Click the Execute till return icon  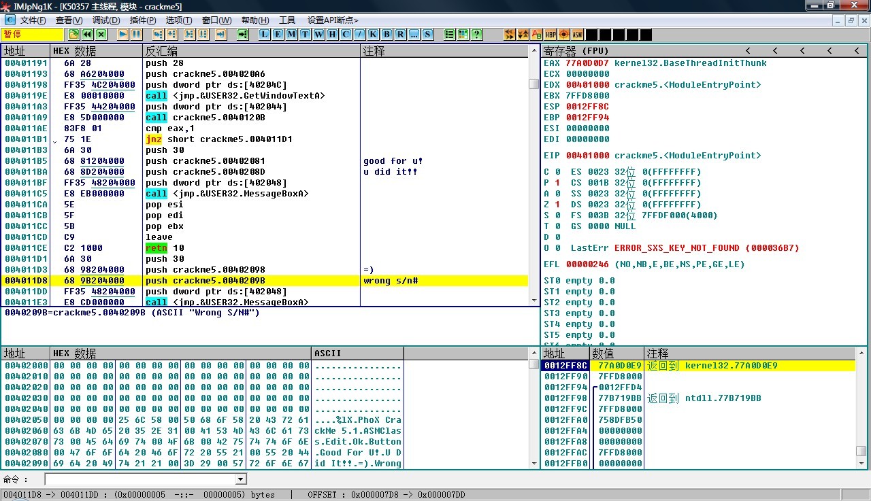pos(220,34)
